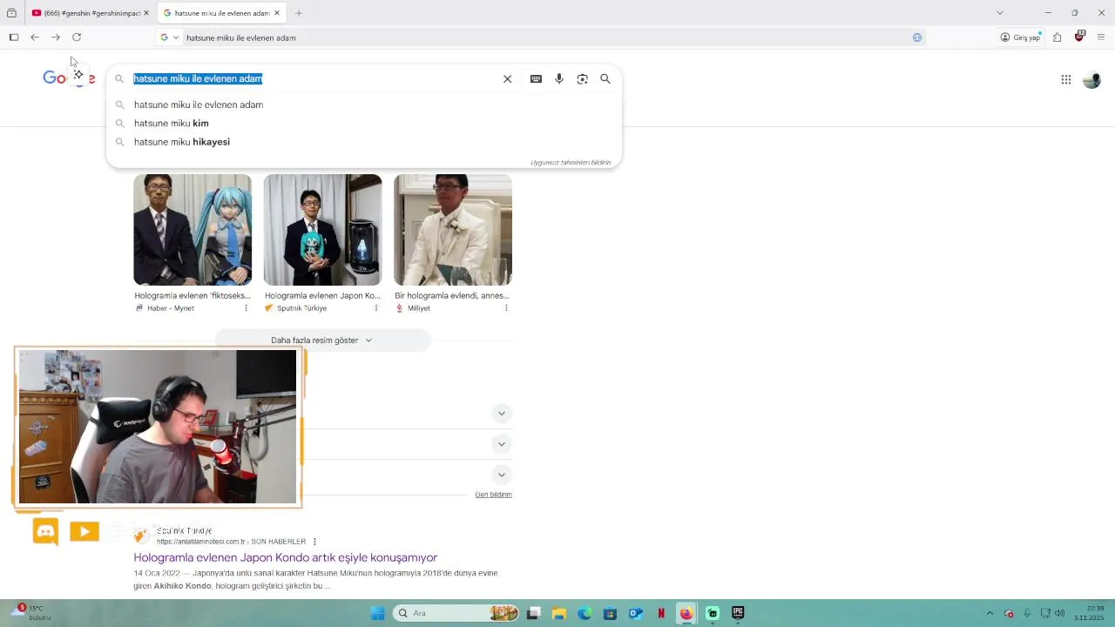Switch to the hatsune miku ile evlenen adam tab
This screenshot has width=1115, height=627.
point(222,13)
